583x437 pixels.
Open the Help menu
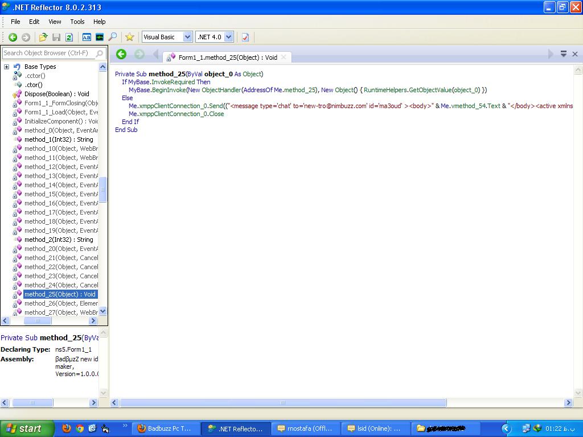point(99,22)
